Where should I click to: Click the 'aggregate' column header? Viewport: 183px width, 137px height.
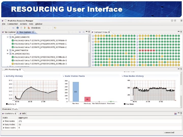[x=100, y=118]
